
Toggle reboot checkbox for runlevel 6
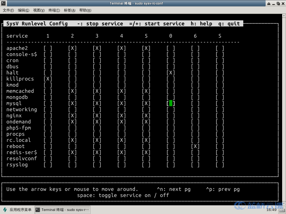pos(195,146)
